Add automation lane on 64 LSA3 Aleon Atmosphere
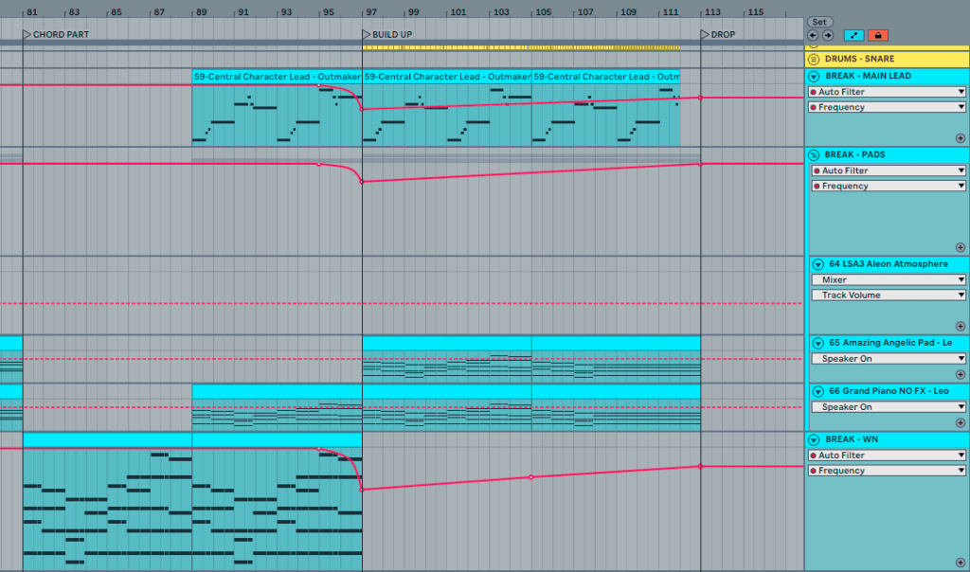 pos(961,325)
